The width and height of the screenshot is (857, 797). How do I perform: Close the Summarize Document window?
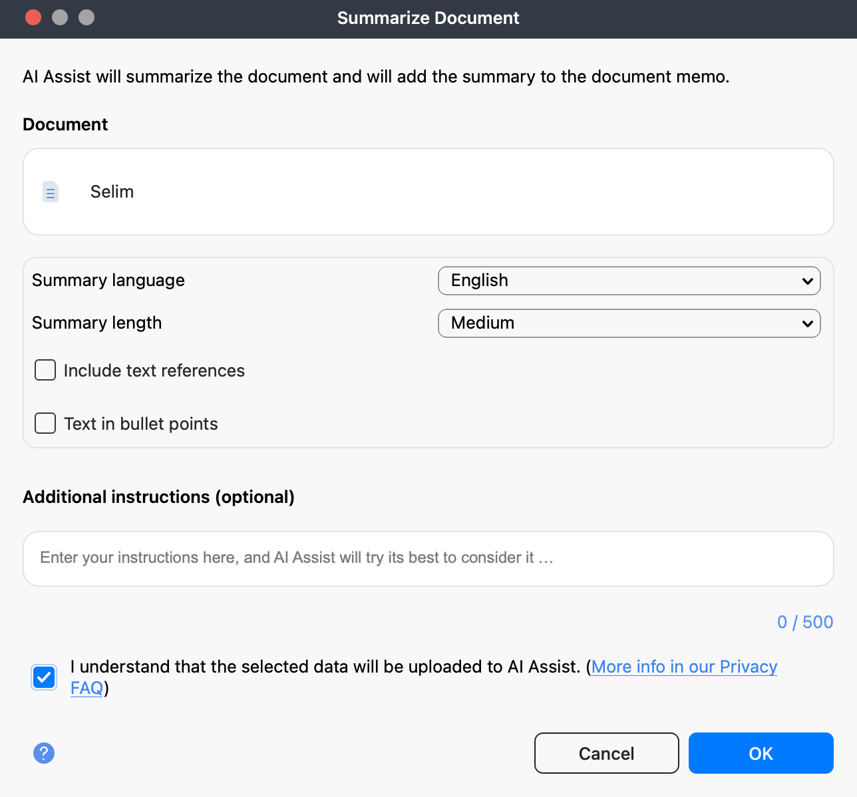pyautogui.click(x=33, y=18)
